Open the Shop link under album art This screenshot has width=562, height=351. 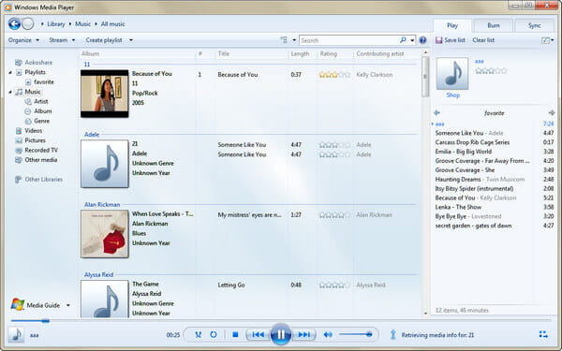pyautogui.click(x=452, y=95)
